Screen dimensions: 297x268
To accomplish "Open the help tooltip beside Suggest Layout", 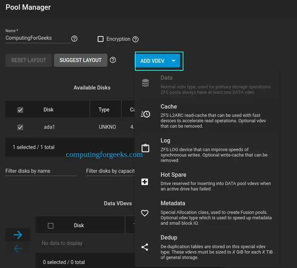I will (x=113, y=60).
